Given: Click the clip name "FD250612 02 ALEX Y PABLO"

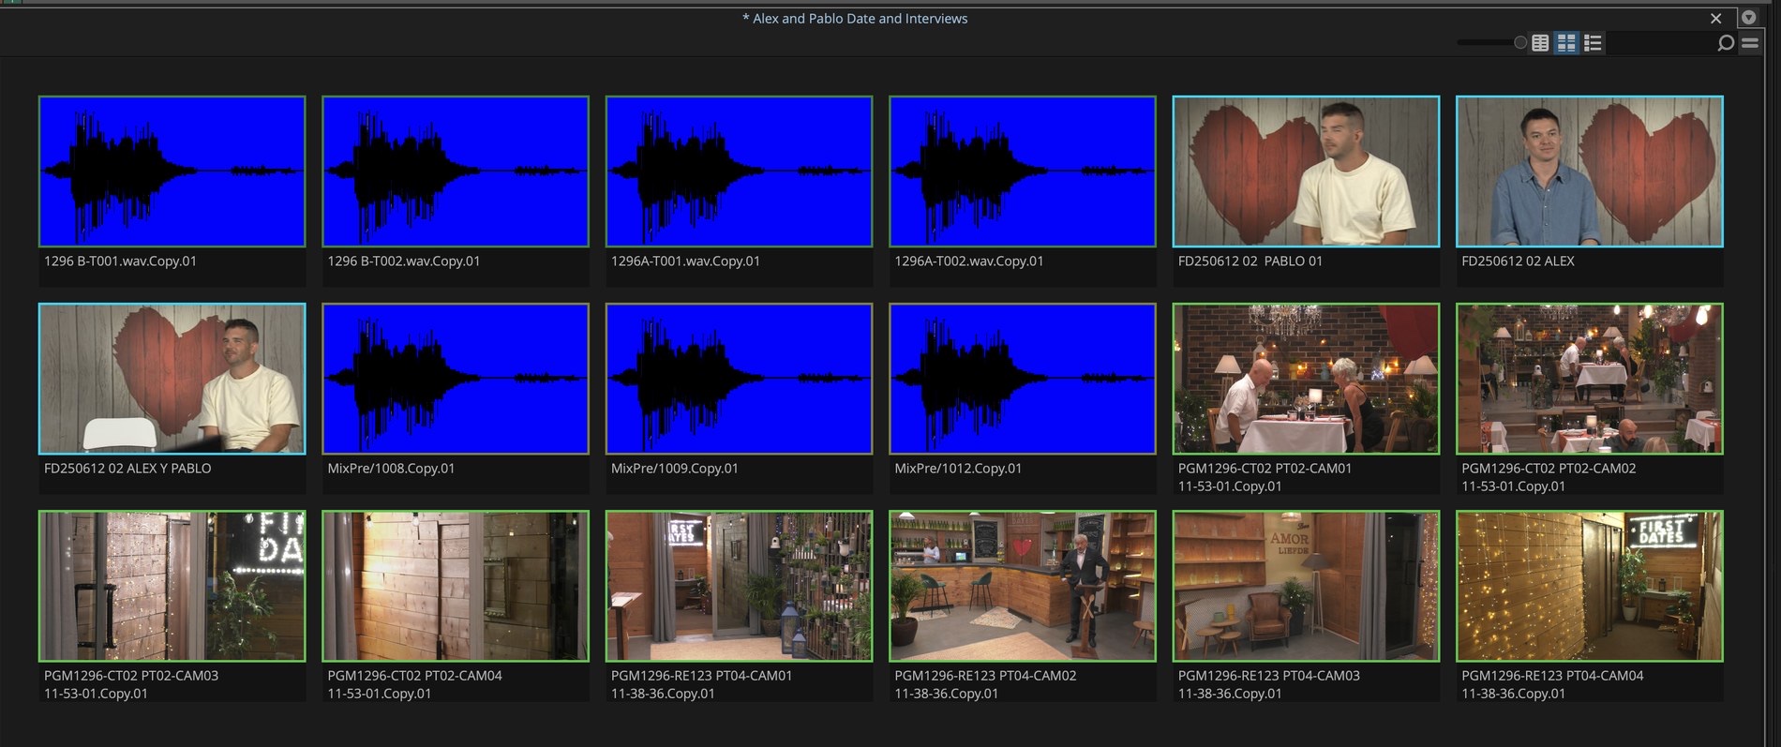Looking at the screenshot, I should pyautogui.click(x=127, y=469).
